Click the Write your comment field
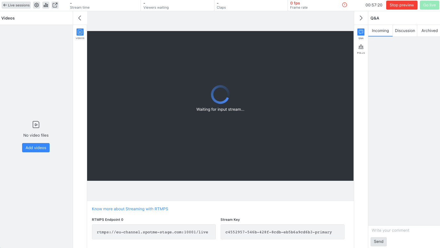440x248 pixels. tap(403, 230)
